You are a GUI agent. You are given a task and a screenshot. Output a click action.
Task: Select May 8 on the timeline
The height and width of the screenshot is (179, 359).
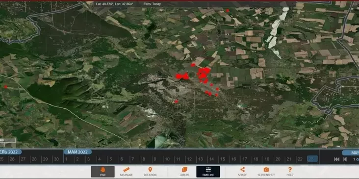pyautogui.click(x=144, y=159)
